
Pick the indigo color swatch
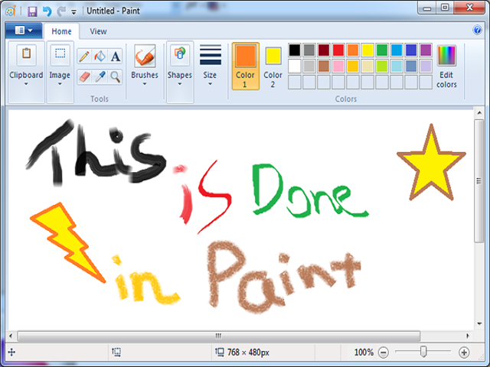(x=411, y=50)
